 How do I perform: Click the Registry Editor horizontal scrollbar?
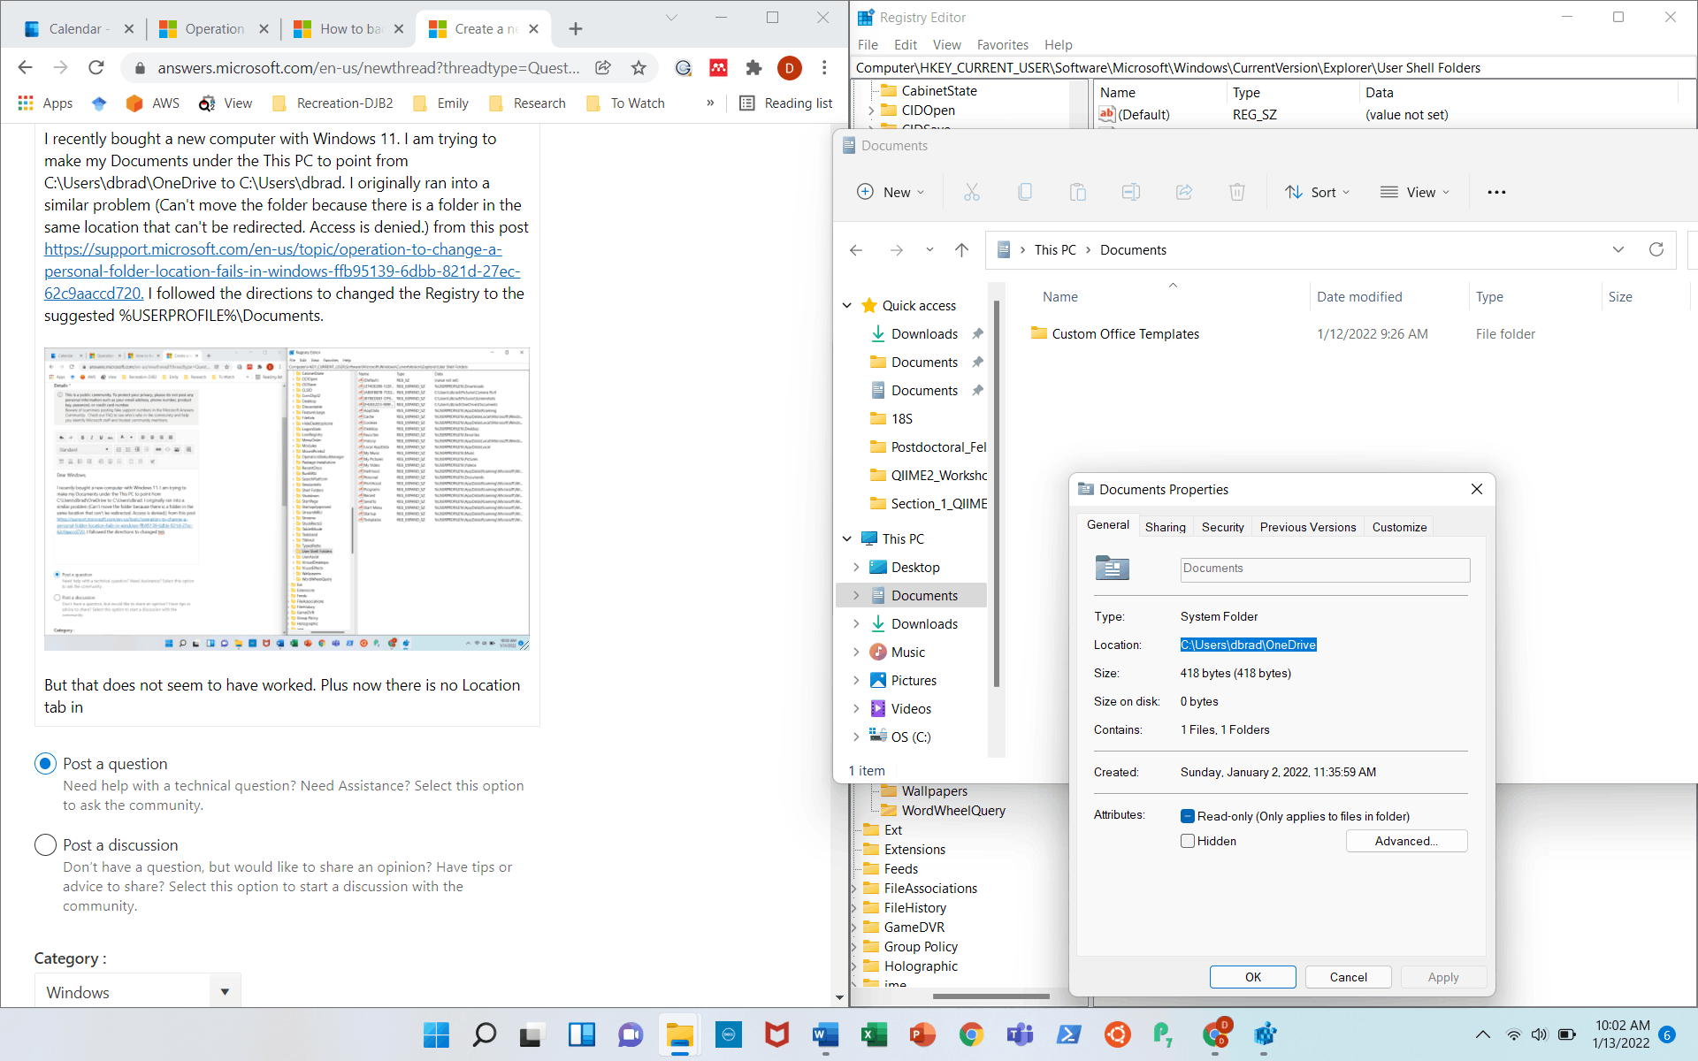[x=990, y=996]
